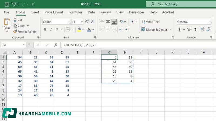
Task: Click Increase Font Size icon
Action: [87, 22]
